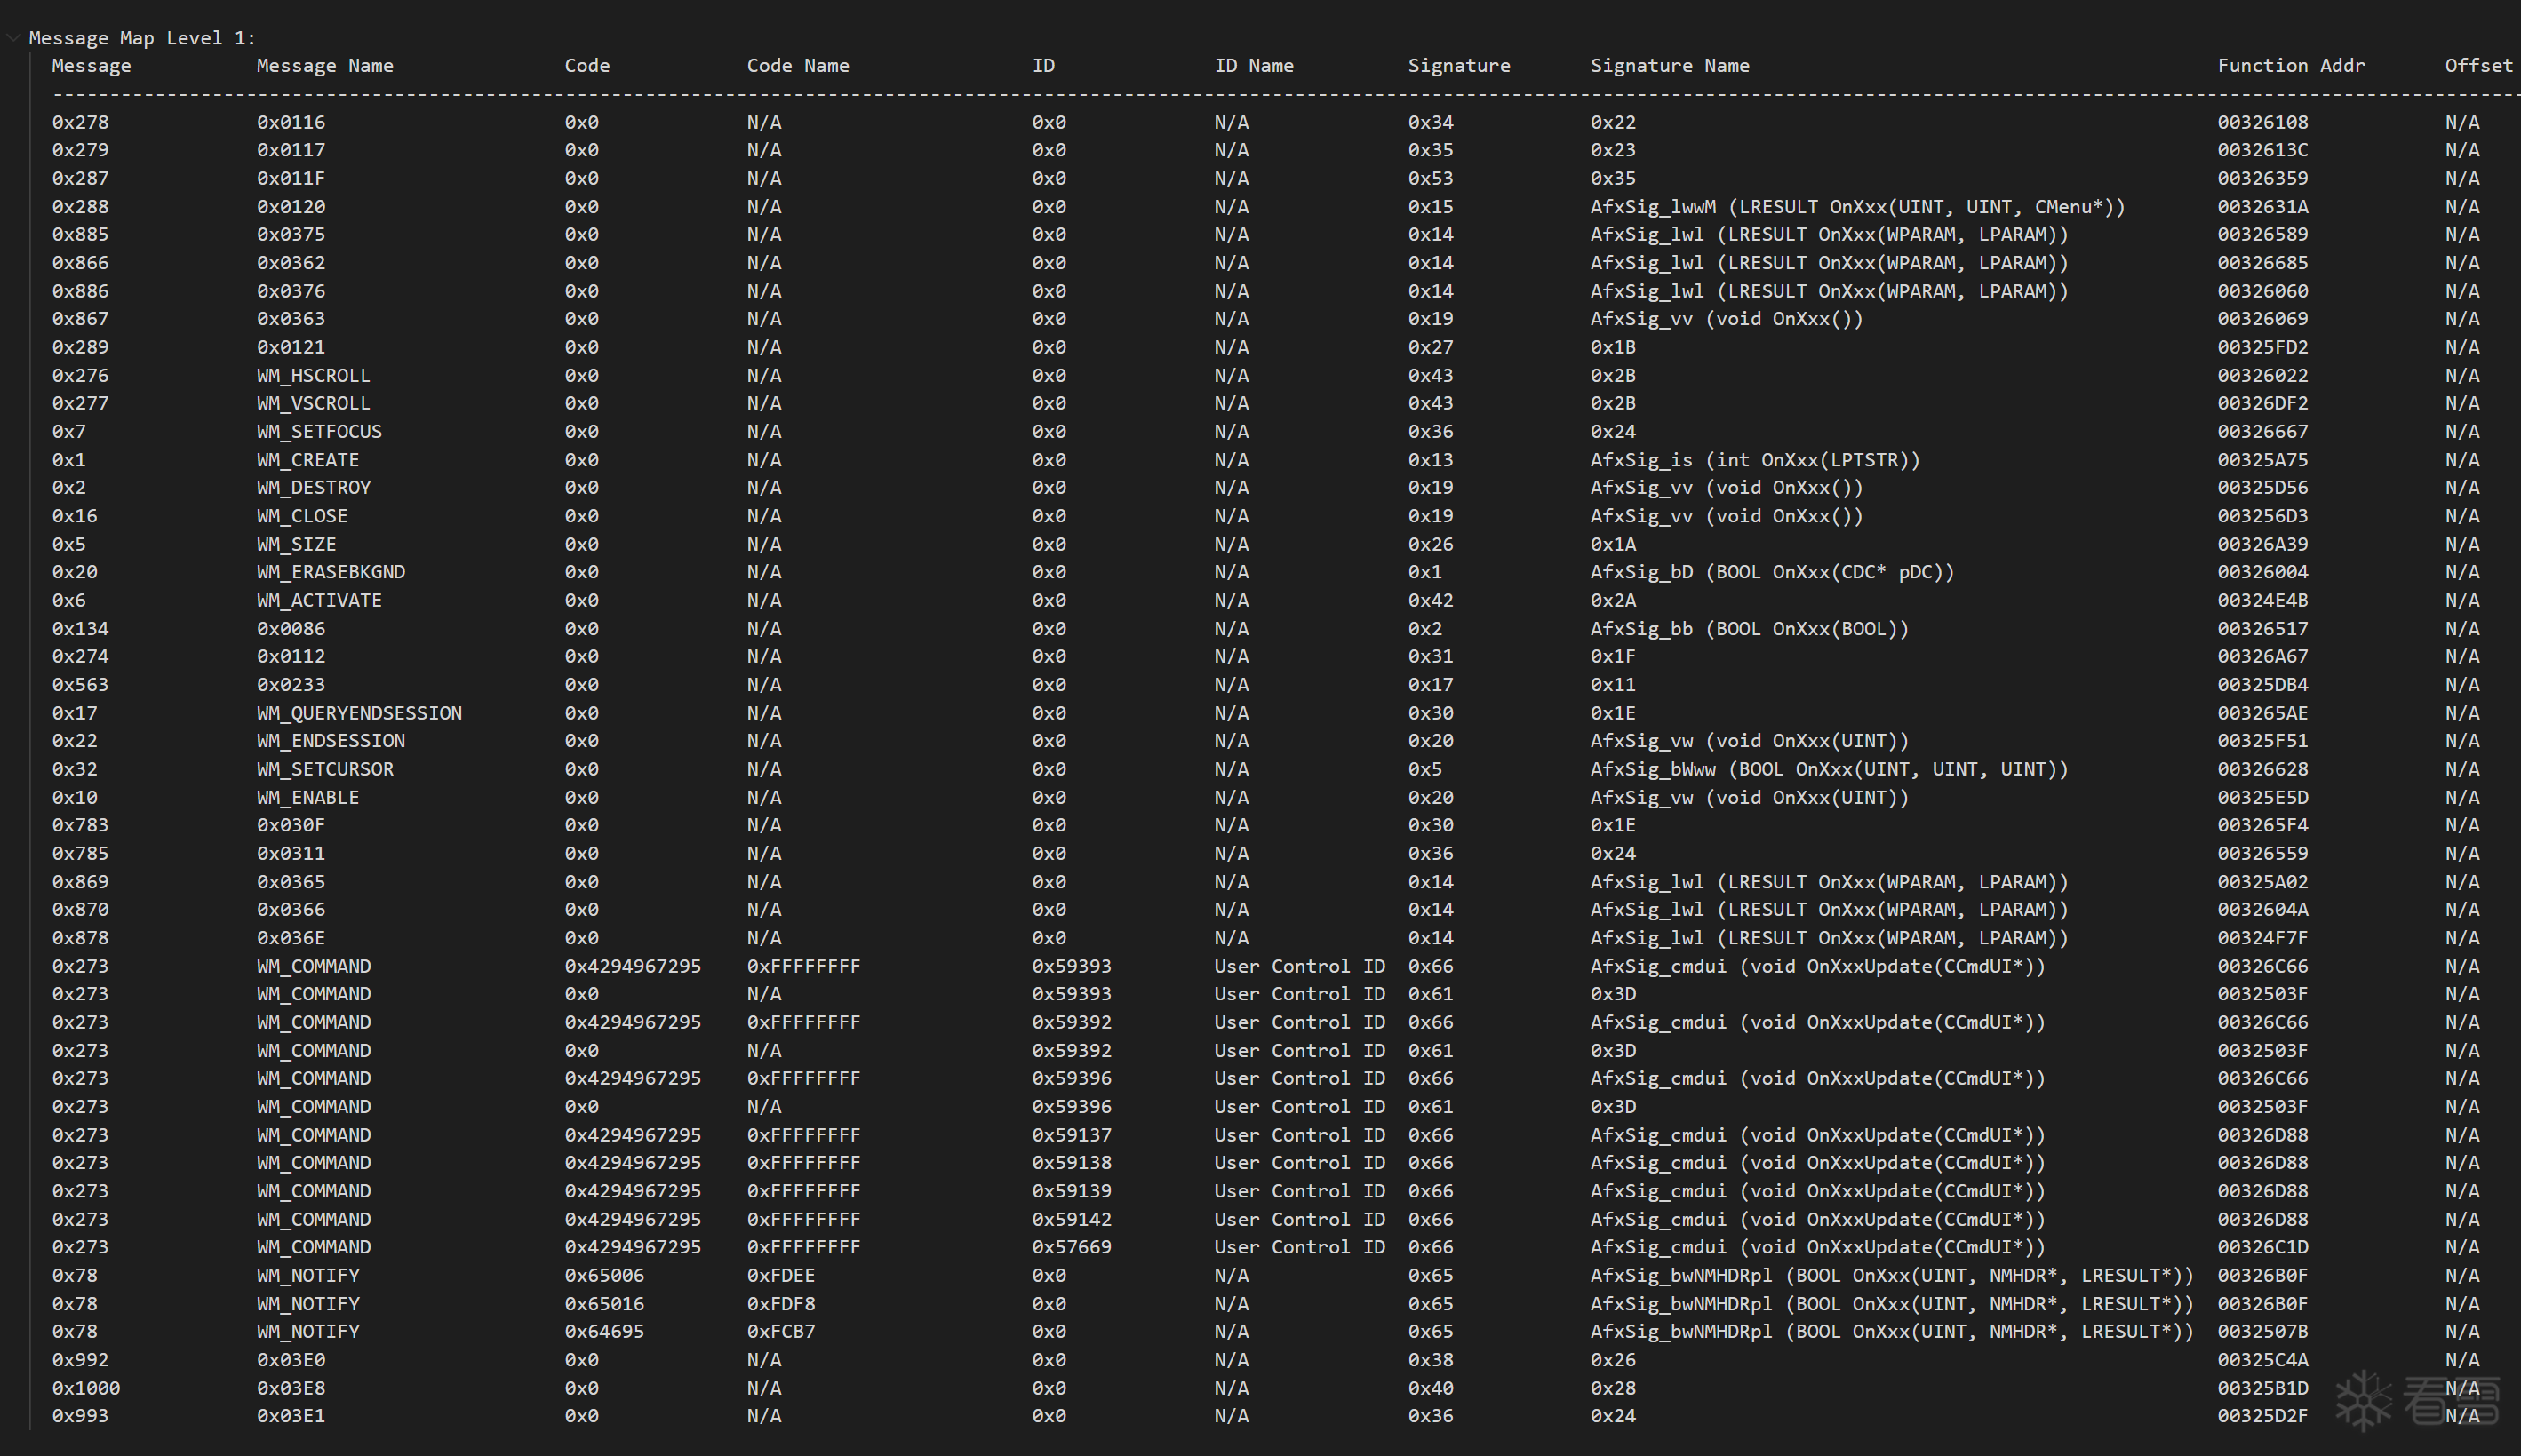2521x1456 pixels.
Task: Click function address 00325A75
Action: (x=2262, y=460)
